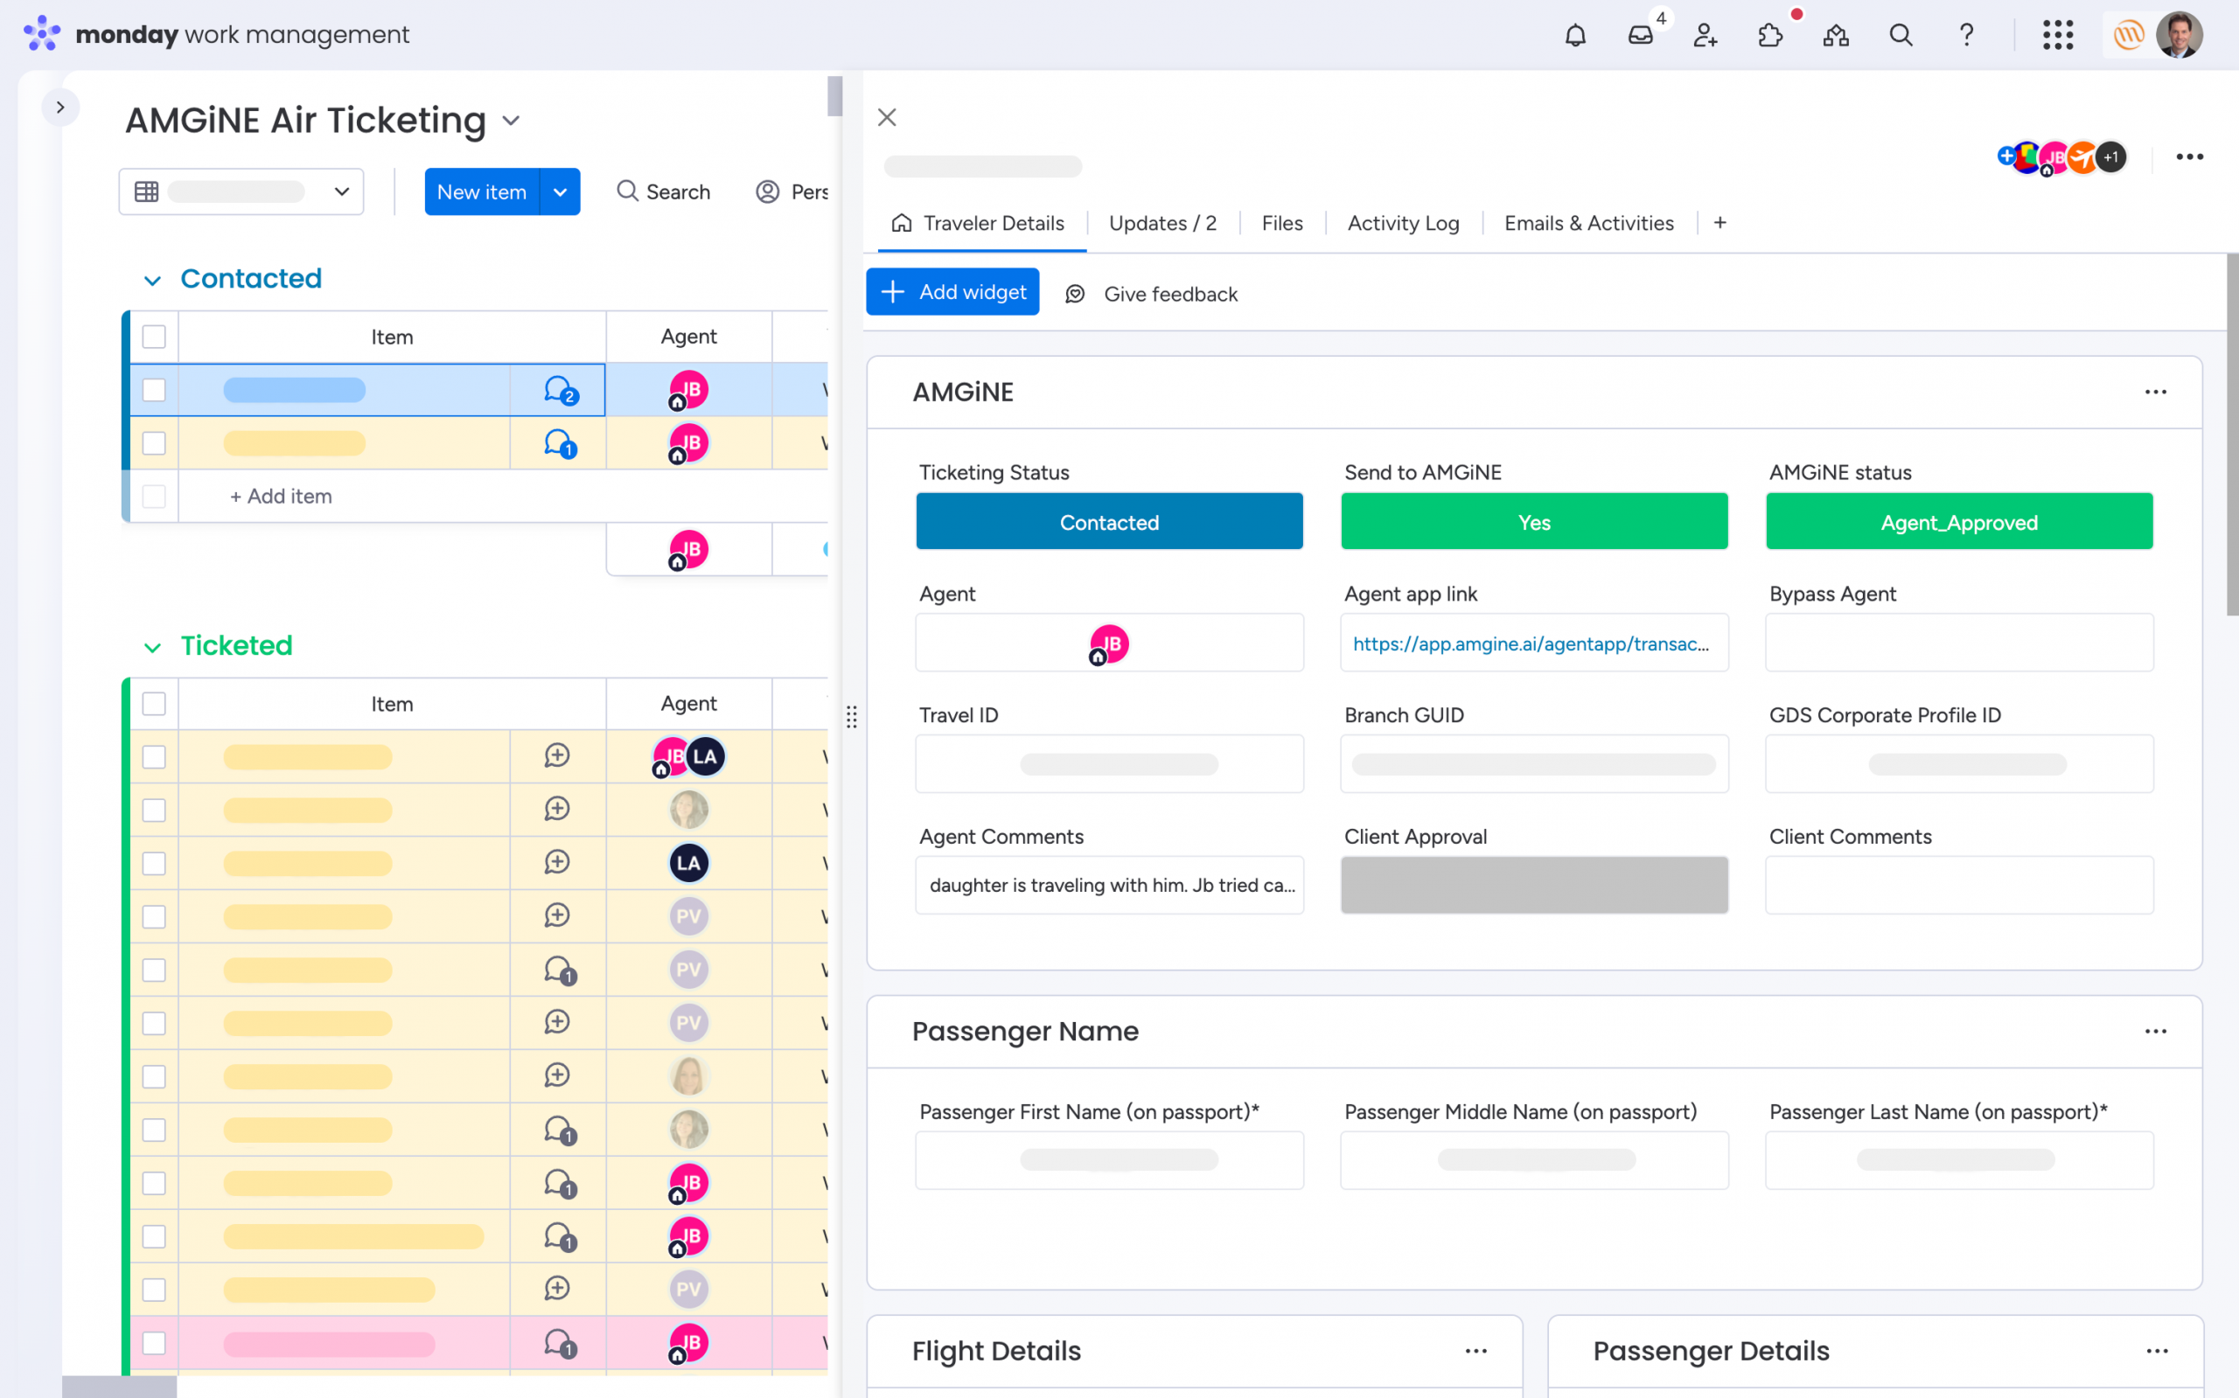Click the Person filter icon

[768, 191]
